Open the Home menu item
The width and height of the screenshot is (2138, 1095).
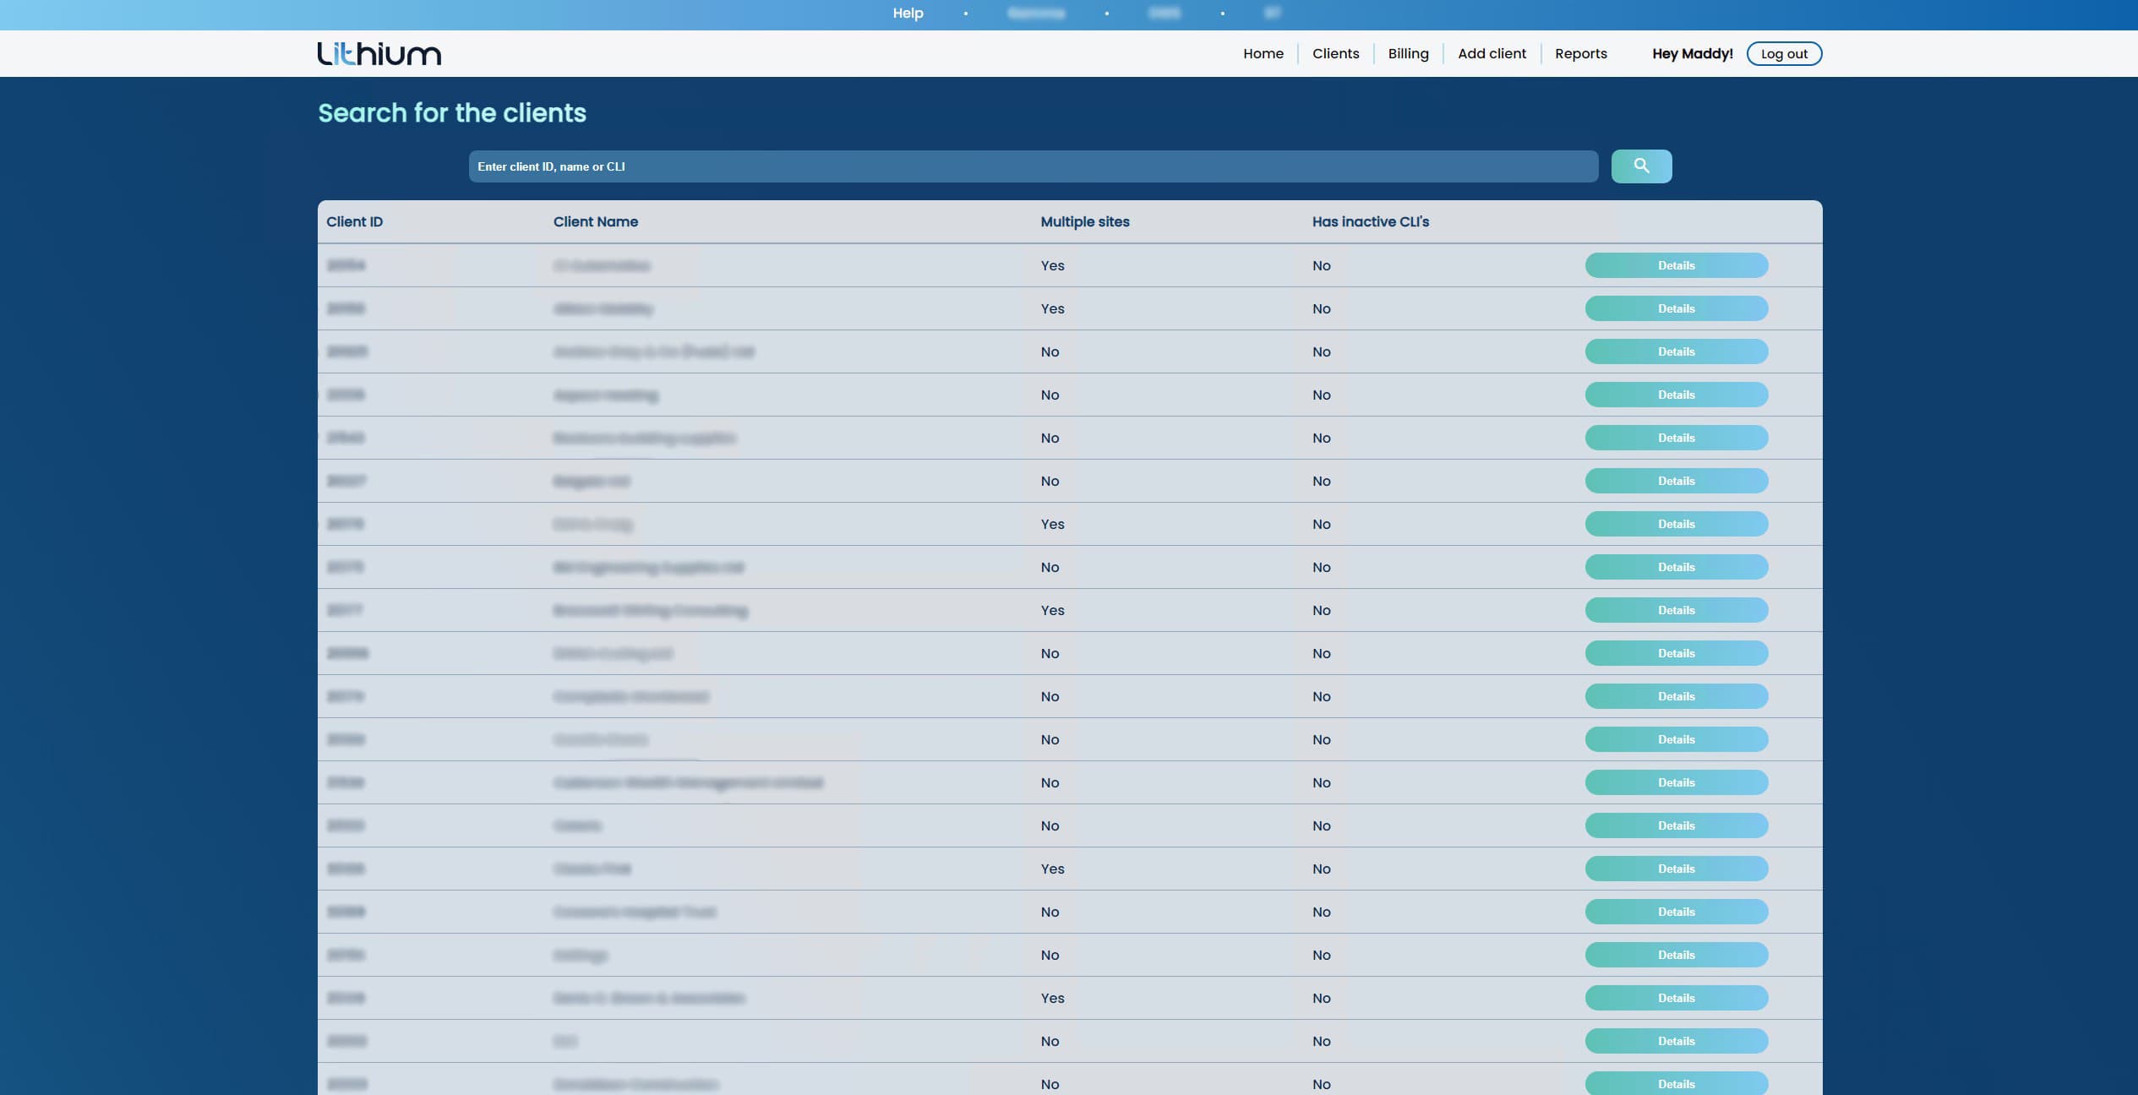[x=1263, y=53]
